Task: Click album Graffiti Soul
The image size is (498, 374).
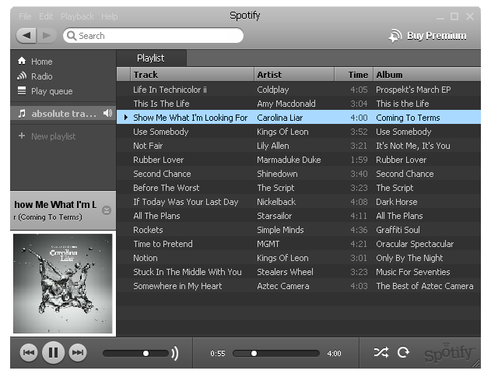Action: tap(398, 230)
